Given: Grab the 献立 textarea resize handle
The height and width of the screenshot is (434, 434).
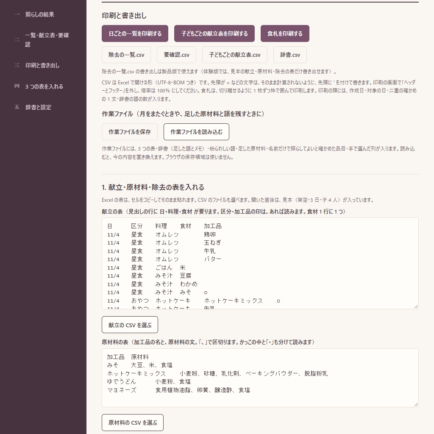Looking at the screenshot, I should pos(416,307).
